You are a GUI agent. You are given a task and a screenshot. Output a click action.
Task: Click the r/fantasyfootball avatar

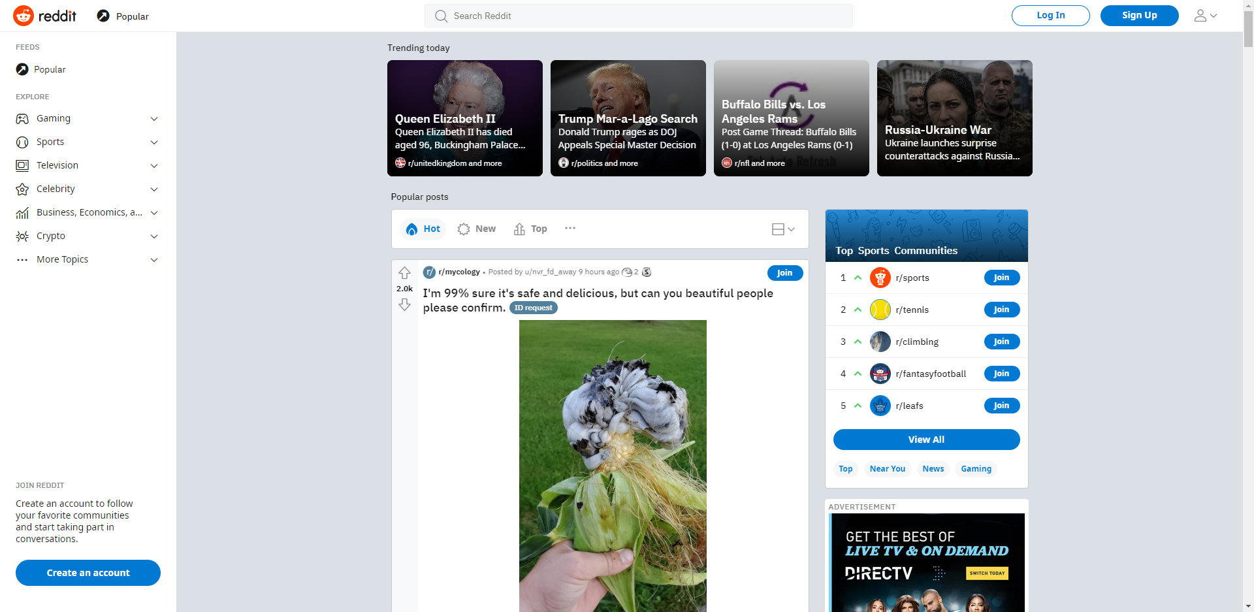(x=880, y=374)
